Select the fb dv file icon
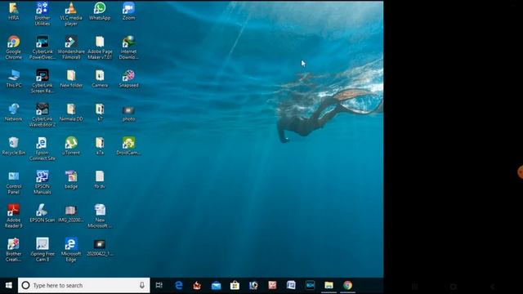 (100, 180)
